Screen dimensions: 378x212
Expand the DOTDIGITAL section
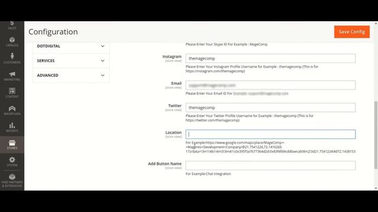click(x=71, y=46)
